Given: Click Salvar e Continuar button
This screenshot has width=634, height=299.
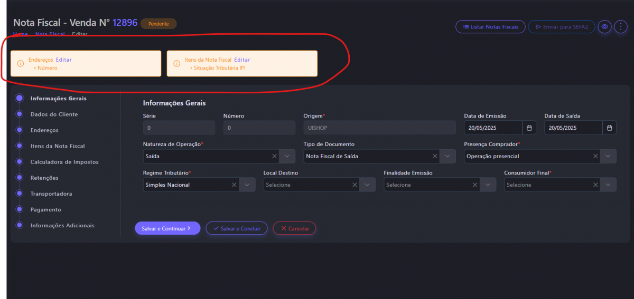Looking at the screenshot, I should tap(167, 228).
